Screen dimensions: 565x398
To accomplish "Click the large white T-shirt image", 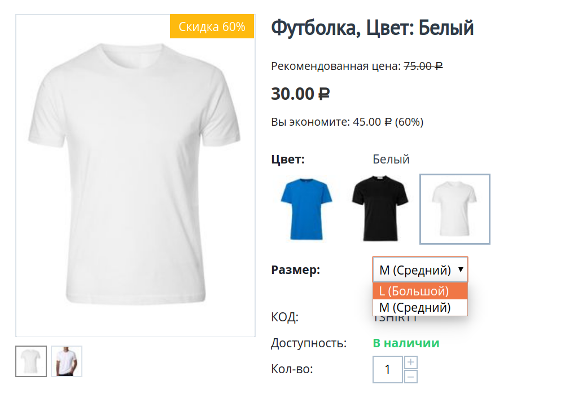I will pos(135,175).
